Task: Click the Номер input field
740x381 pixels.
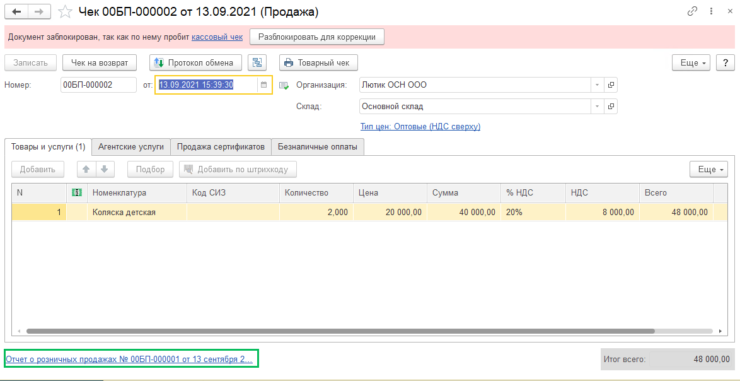Action: (x=98, y=85)
